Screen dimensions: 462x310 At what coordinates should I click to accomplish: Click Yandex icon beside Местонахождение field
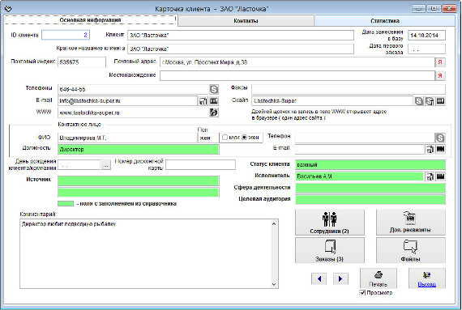(440, 75)
